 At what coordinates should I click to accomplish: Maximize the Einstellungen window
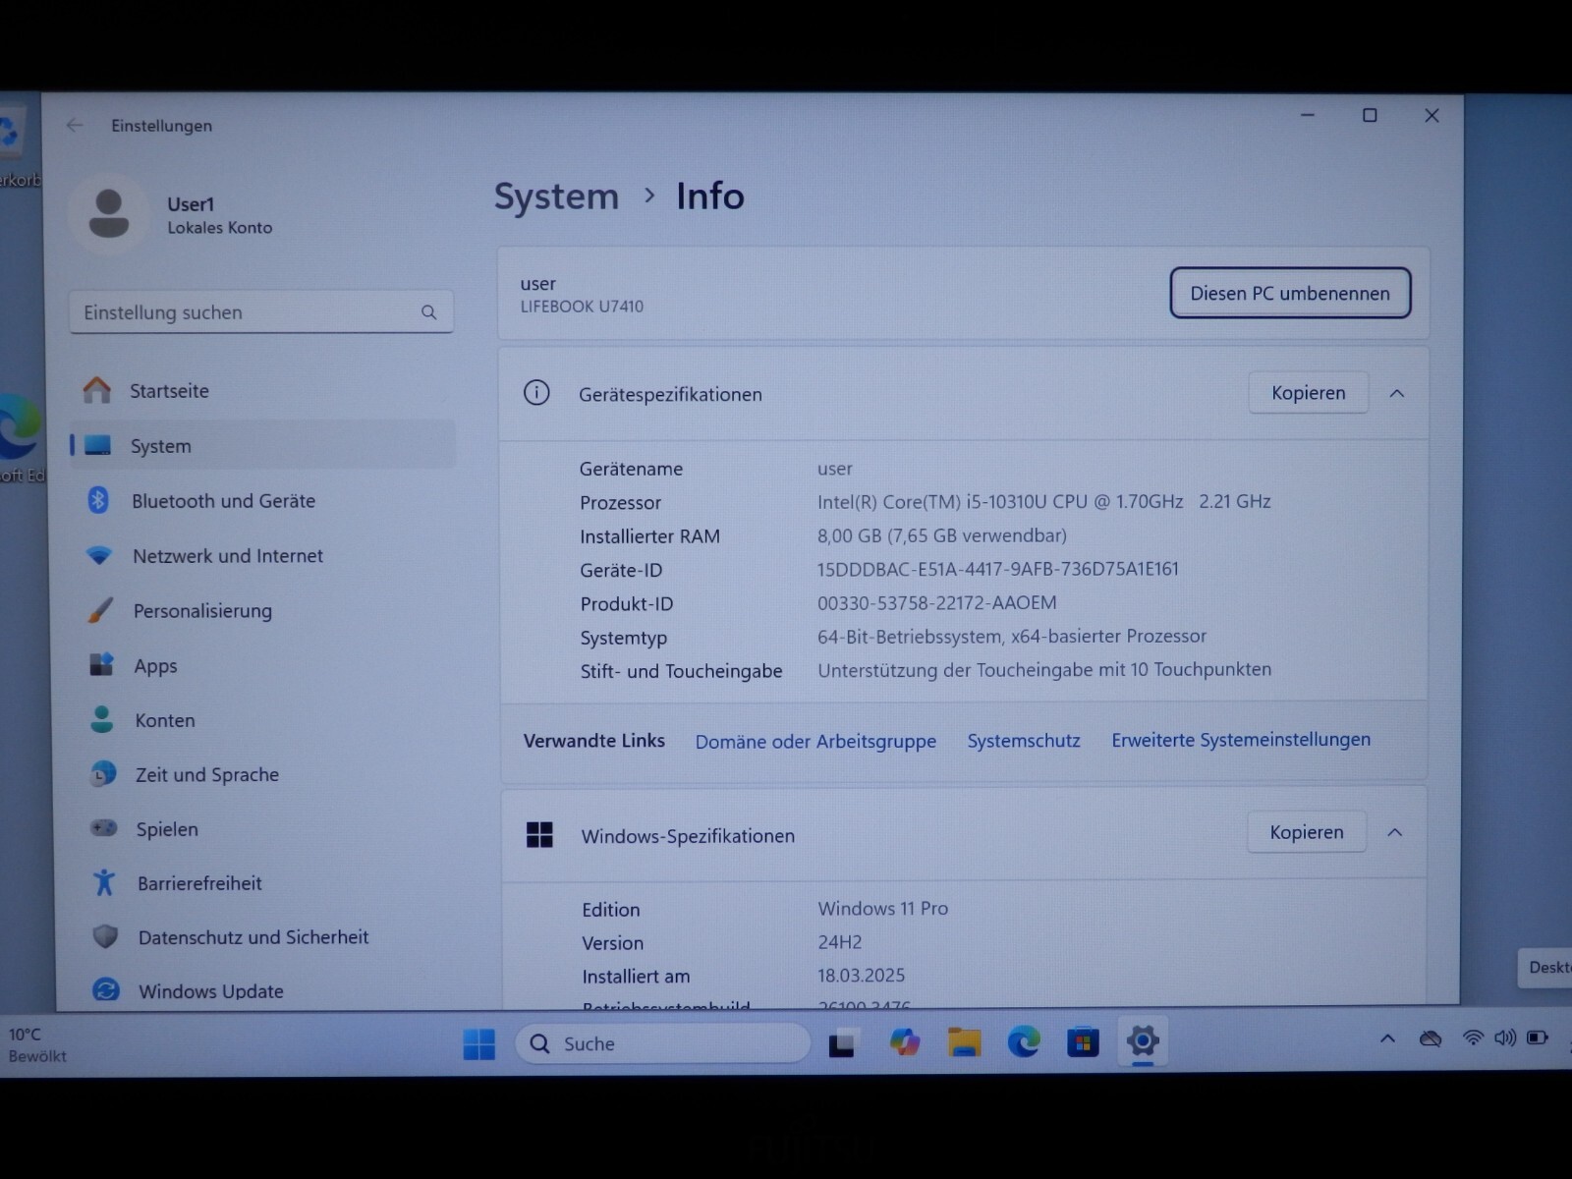click(x=1370, y=116)
